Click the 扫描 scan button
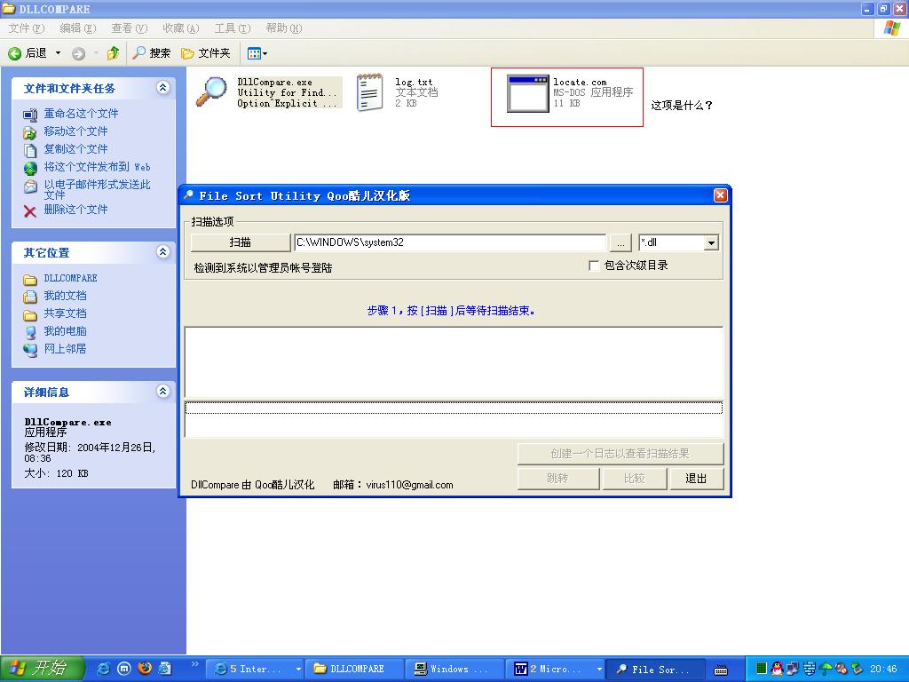The image size is (909, 682). [240, 242]
